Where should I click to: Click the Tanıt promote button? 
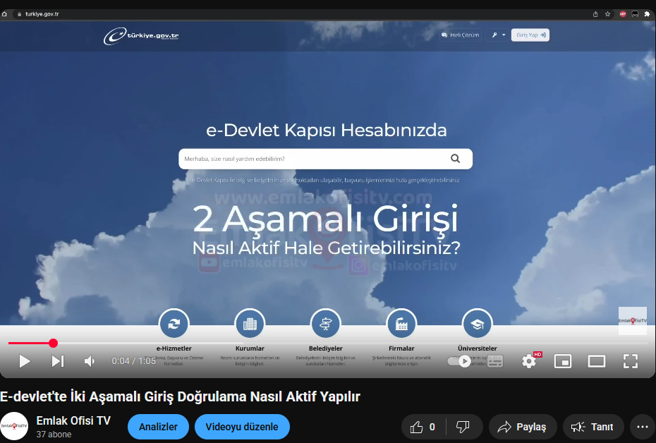(593, 427)
